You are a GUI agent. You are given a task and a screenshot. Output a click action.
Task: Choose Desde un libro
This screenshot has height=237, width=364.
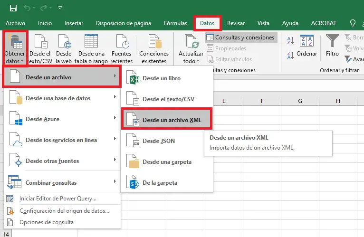coord(167,78)
